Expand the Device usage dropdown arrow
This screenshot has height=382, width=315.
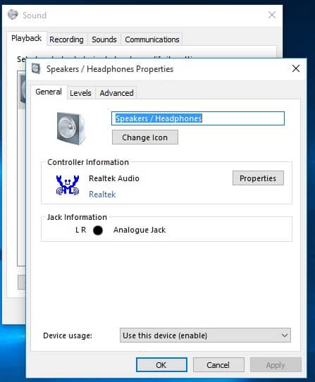(284, 335)
